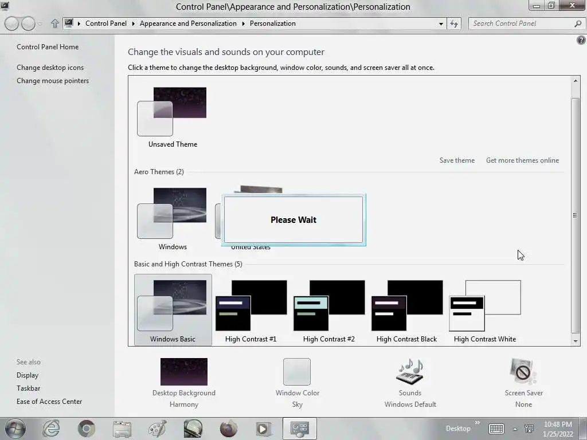Expand arrow after Appearance and Personalization breadcrumb

[x=243, y=23]
